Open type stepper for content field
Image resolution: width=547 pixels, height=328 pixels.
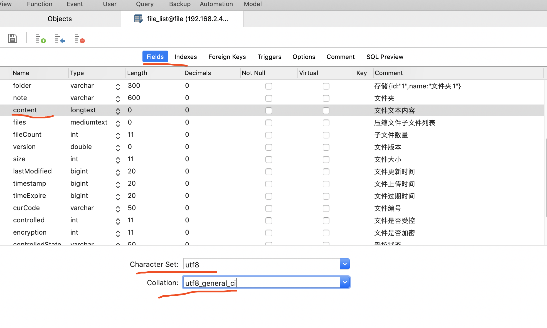coord(118,111)
